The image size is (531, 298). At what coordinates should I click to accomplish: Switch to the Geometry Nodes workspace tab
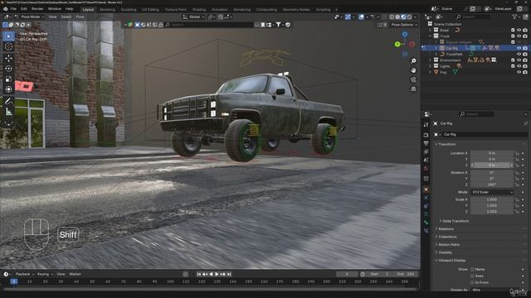[296, 9]
